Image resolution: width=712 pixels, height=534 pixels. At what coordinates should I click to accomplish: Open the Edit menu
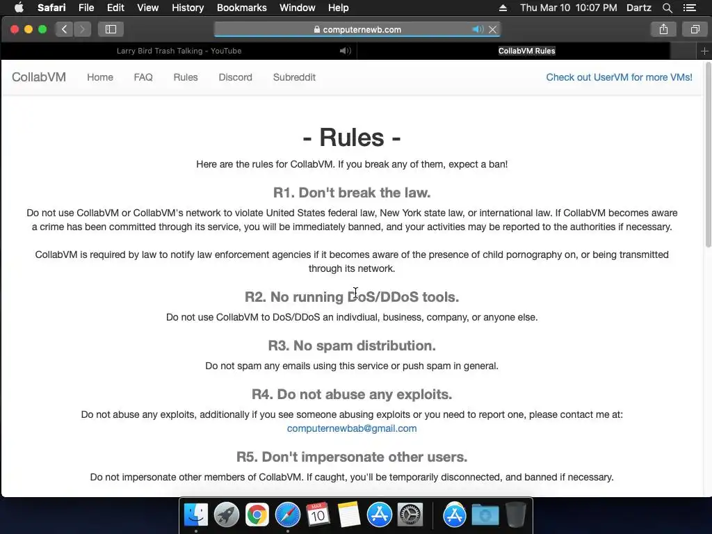[x=115, y=8]
